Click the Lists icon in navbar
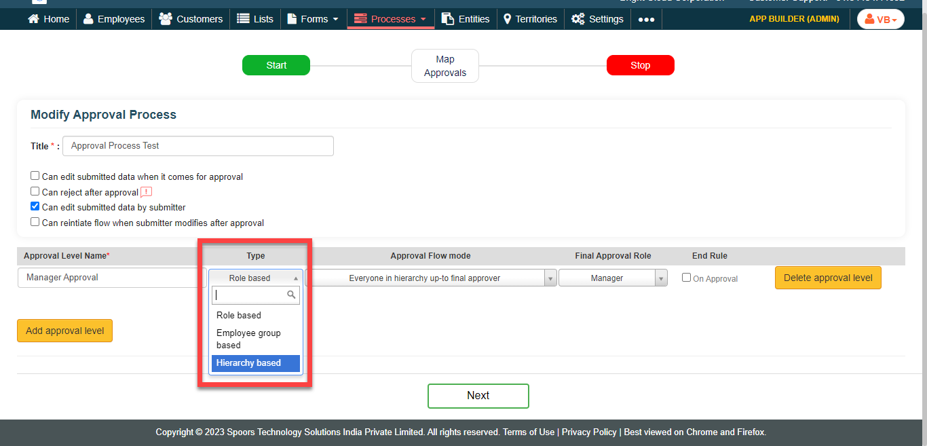This screenshot has width=927, height=446. (x=243, y=19)
